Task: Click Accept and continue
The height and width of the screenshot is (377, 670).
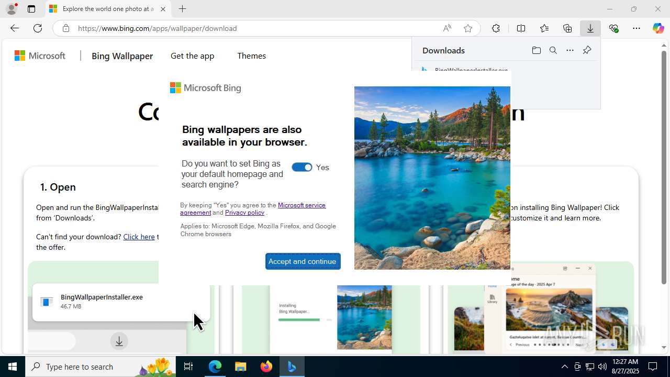Action: 303,261
